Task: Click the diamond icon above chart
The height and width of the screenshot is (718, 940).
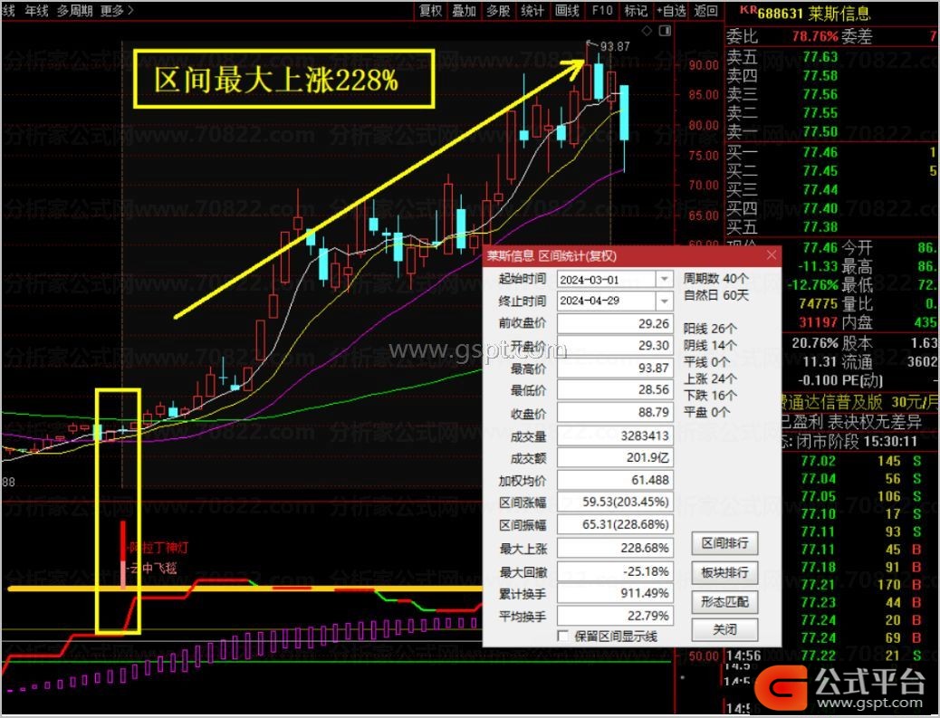Action: 647,31
